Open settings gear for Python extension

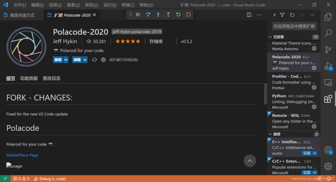314,107
